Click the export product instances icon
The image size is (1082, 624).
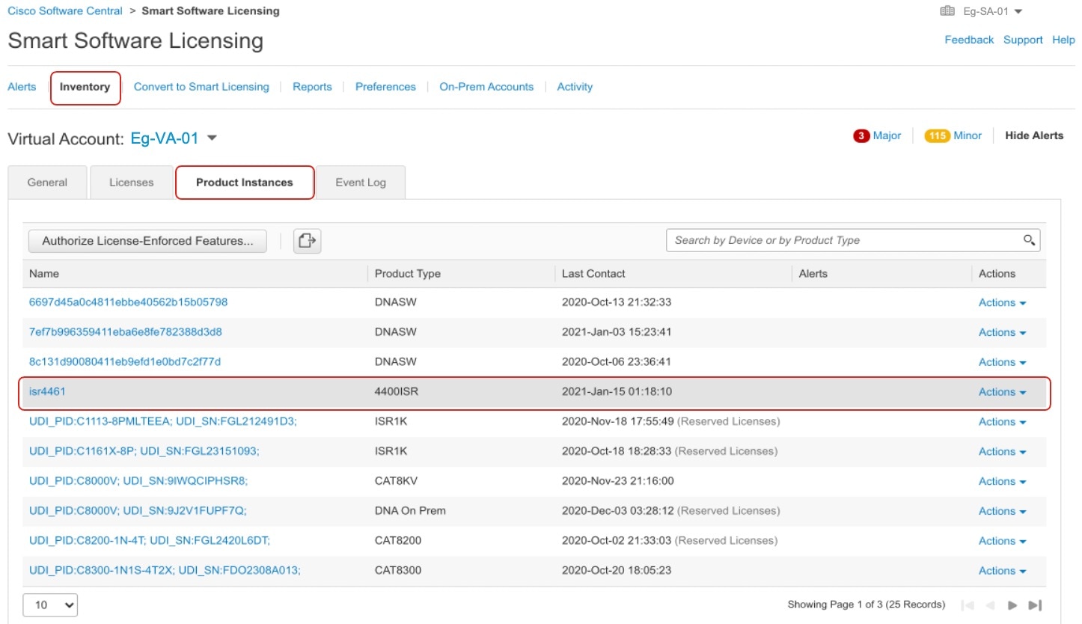coord(307,241)
